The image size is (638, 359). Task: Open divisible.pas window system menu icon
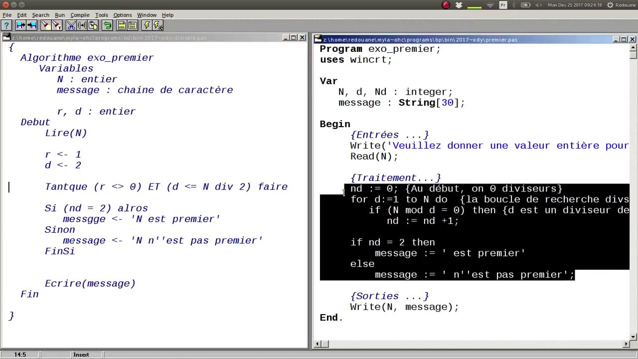point(6,37)
